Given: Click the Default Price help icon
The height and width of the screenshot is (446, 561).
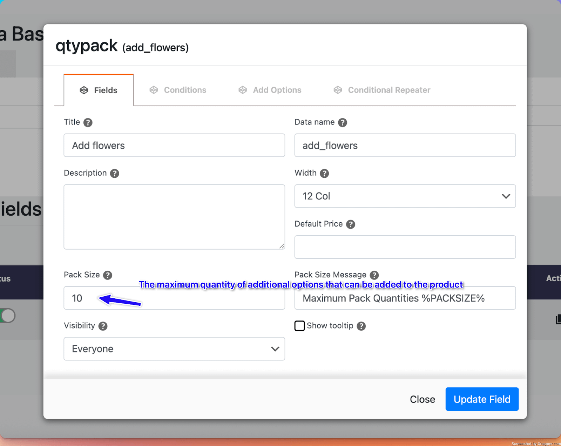Looking at the screenshot, I should click(x=351, y=224).
